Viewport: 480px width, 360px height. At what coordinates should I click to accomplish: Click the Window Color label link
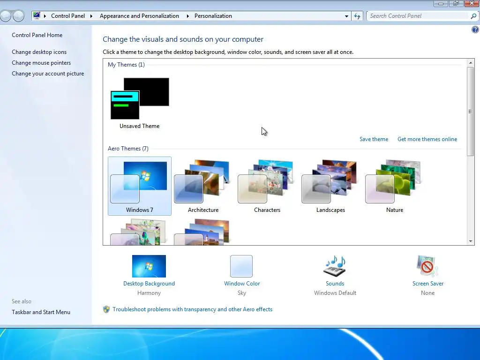point(242,284)
